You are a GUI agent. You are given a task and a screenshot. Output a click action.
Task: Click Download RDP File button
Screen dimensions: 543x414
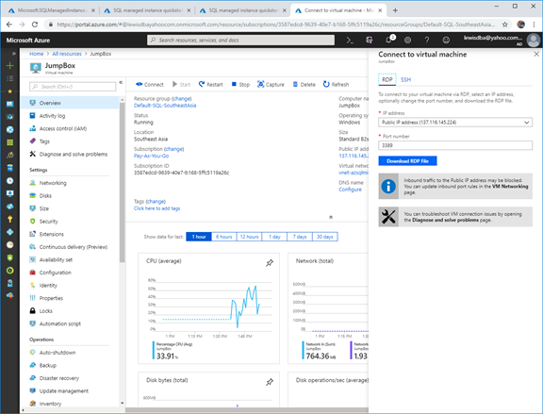407,161
